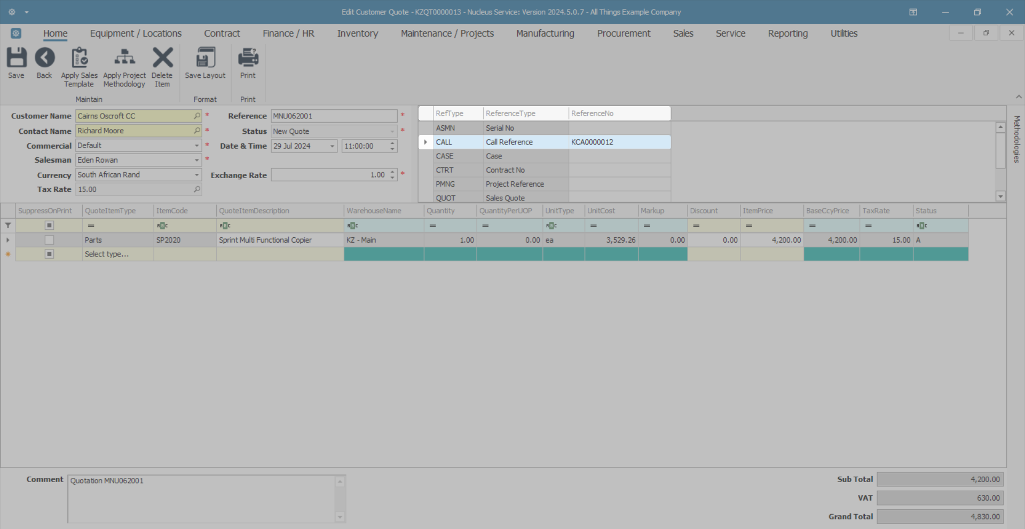Sort references by ReferenceNo header

click(619, 113)
